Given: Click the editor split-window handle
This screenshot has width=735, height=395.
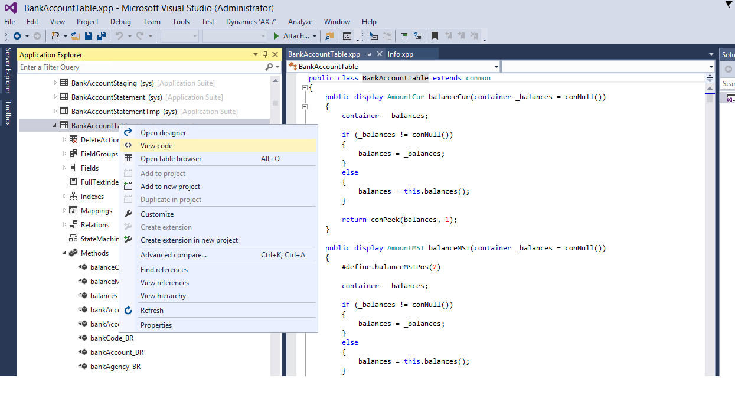Looking at the screenshot, I should click(710, 78).
